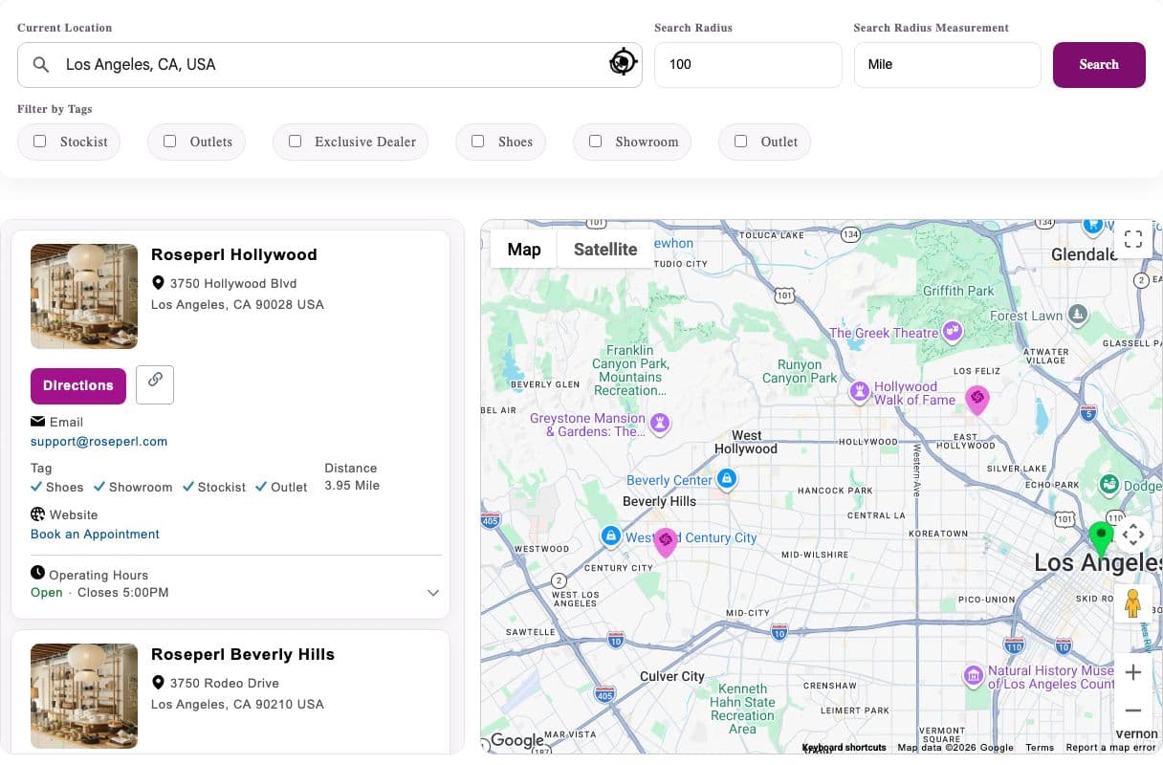1163x765 pixels.
Task: Open Keyboard shortcuts on the map
Action: (x=844, y=748)
